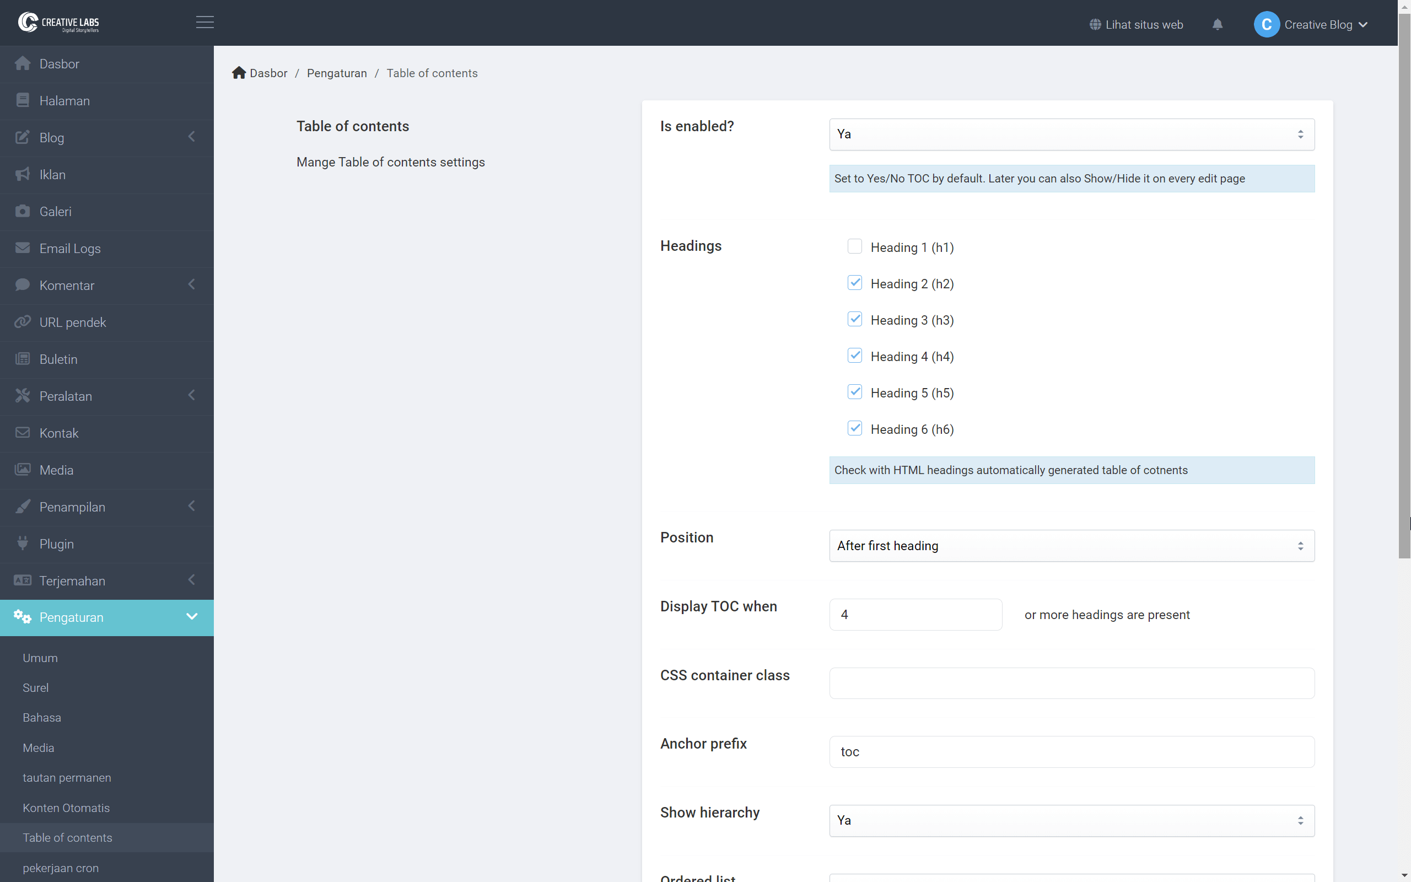The width and height of the screenshot is (1411, 882).
Task: Click the Iklan megaphone icon
Action: pyautogui.click(x=22, y=174)
